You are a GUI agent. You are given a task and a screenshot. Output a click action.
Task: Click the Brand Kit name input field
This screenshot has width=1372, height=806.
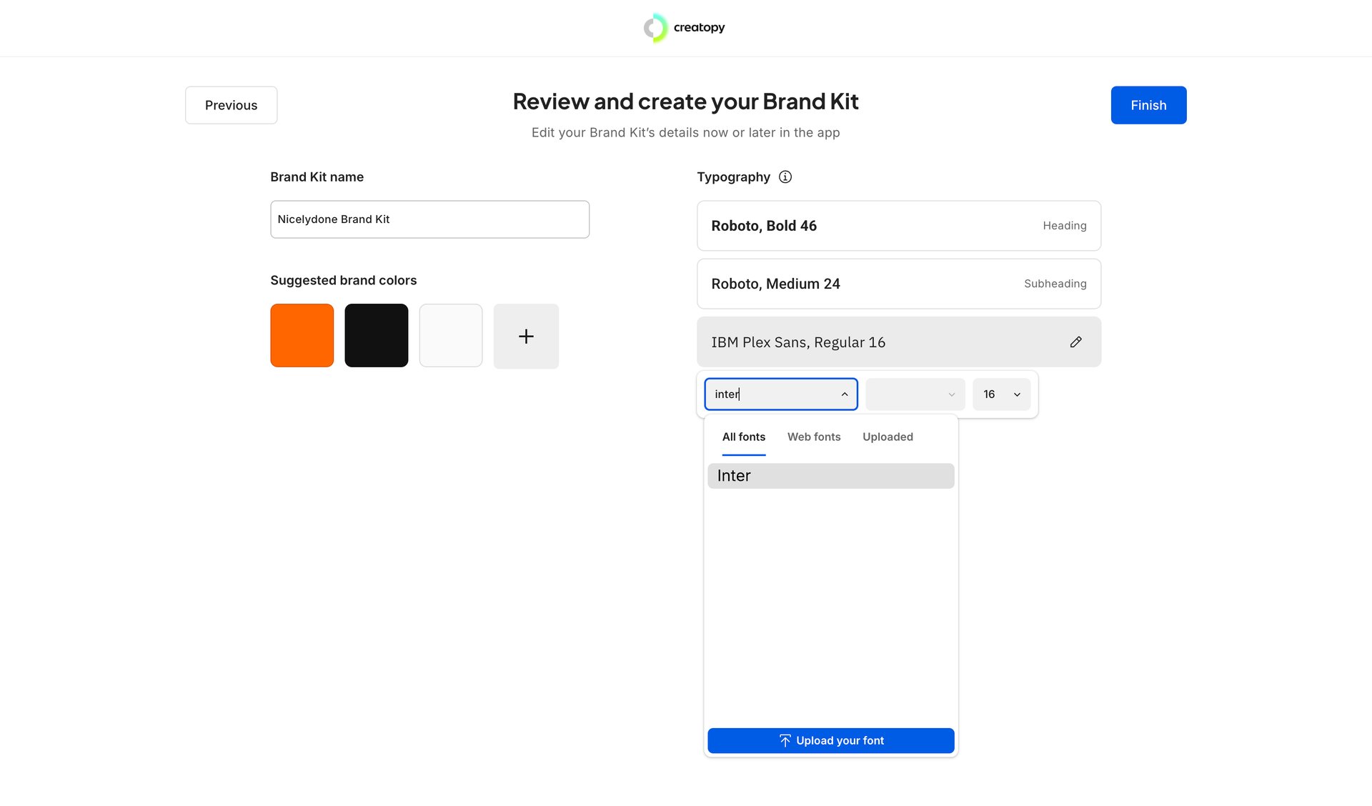pyautogui.click(x=429, y=219)
